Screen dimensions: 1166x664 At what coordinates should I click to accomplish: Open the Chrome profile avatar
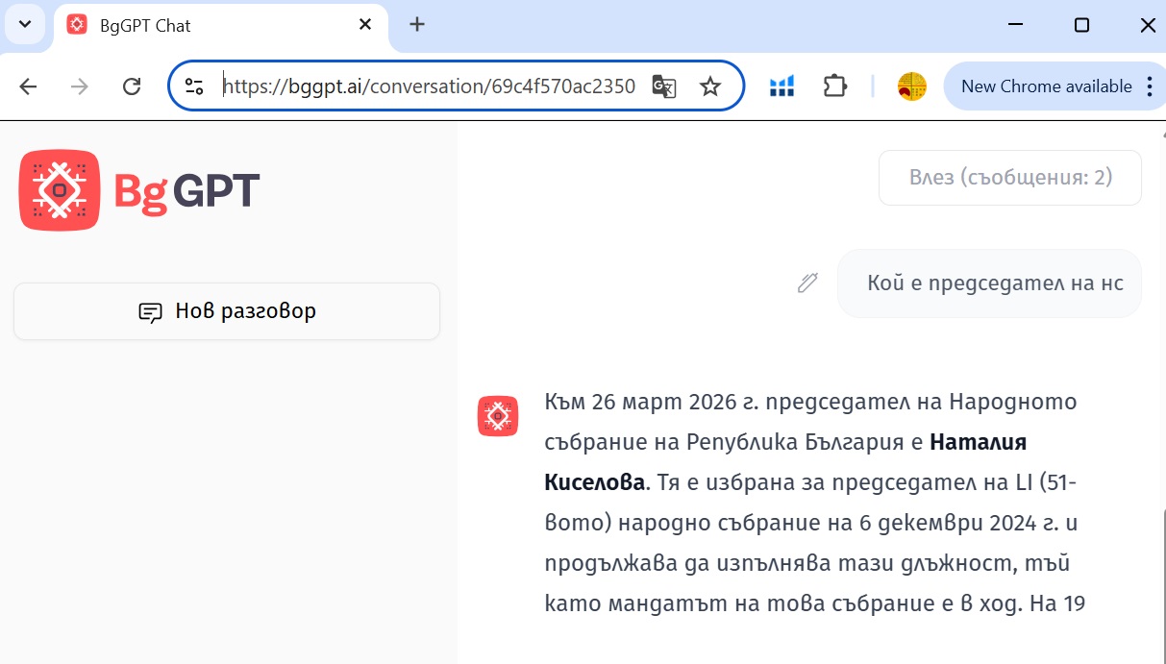911,86
